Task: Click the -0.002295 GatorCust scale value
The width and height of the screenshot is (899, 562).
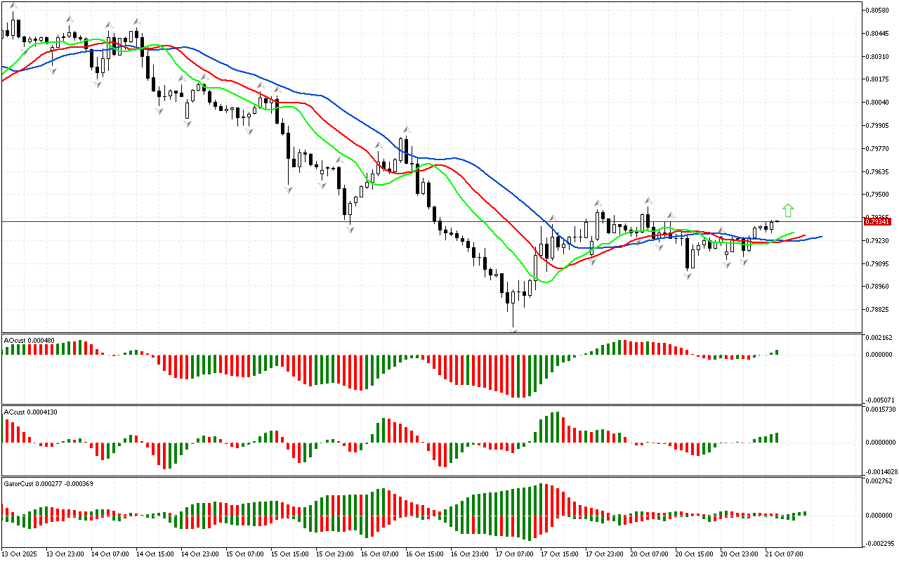Action: pyautogui.click(x=881, y=543)
